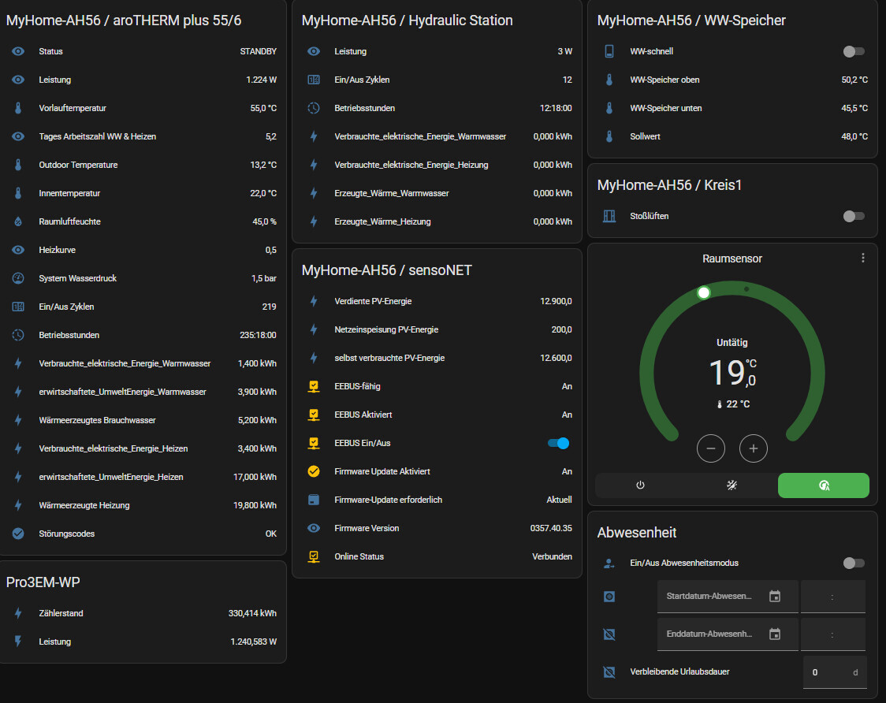The height and width of the screenshot is (703, 886).
Task: Click the gauge icon beside System Wasserdruck
Action: [18, 278]
